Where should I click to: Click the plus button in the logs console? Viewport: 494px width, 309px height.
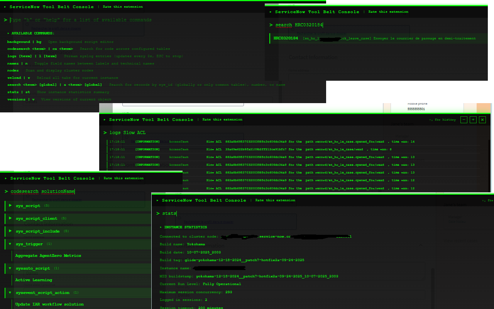[x=473, y=120]
